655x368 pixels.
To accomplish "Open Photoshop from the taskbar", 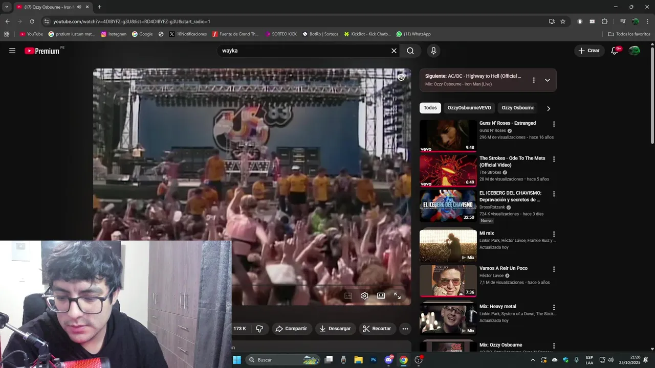I will coord(374,360).
